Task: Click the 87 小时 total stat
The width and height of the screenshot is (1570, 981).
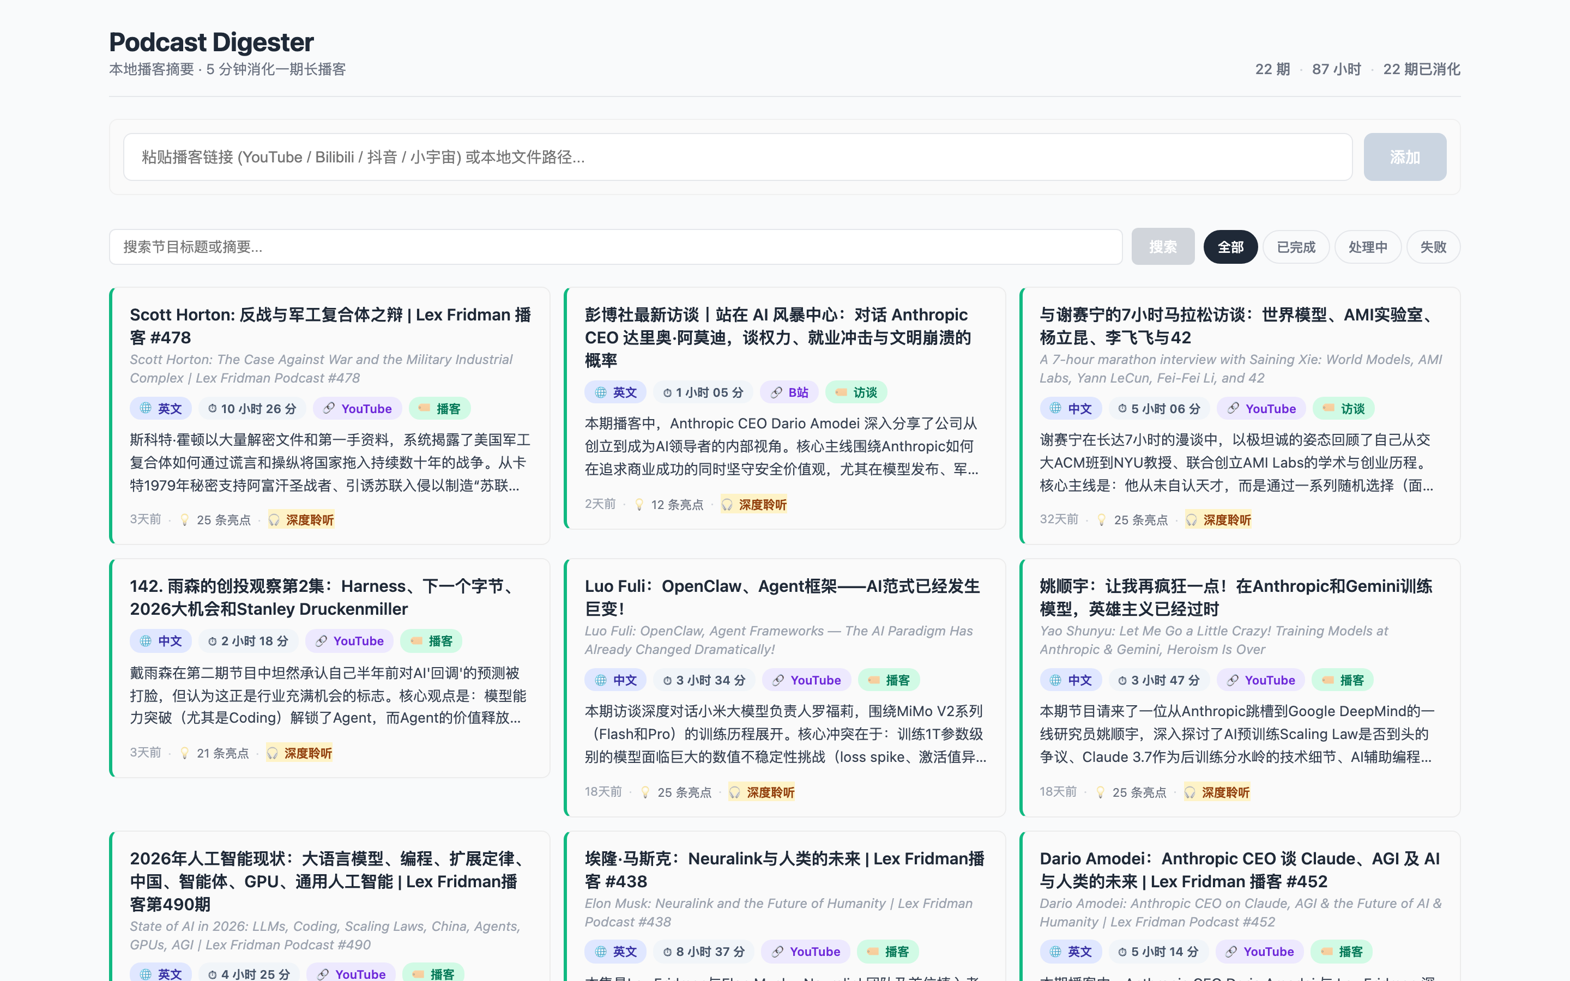Action: pos(1337,69)
